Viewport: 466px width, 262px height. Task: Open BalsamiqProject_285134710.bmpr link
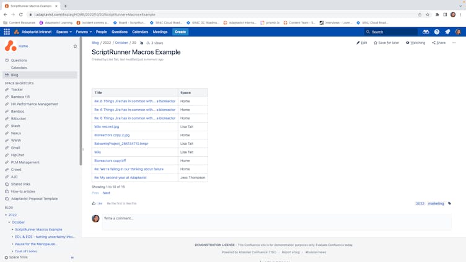(121, 144)
